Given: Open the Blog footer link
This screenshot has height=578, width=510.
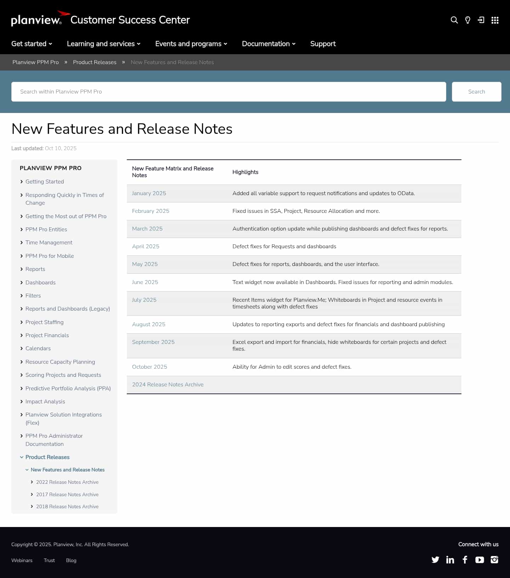Looking at the screenshot, I should click(71, 560).
